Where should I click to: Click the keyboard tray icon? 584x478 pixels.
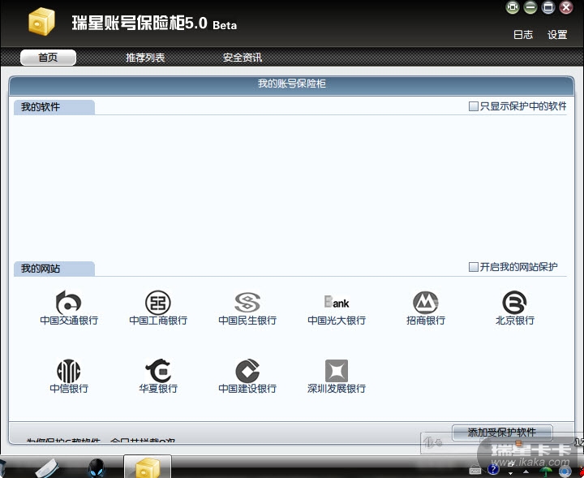tap(474, 471)
